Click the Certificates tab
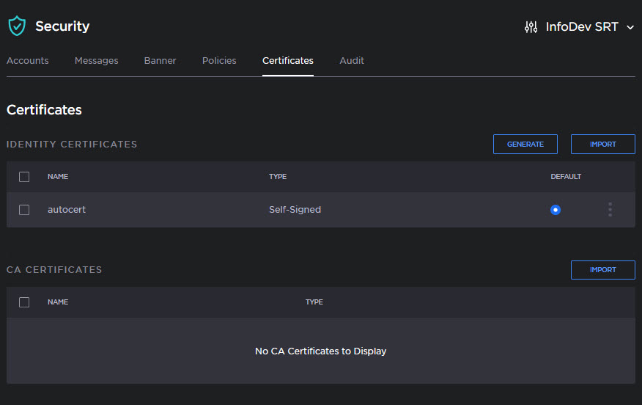The width and height of the screenshot is (642, 405). (287, 61)
